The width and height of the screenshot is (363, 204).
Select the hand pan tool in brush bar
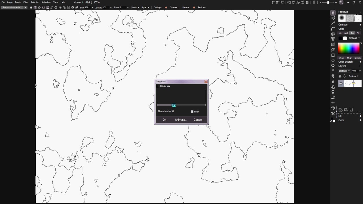click(39, 7)
